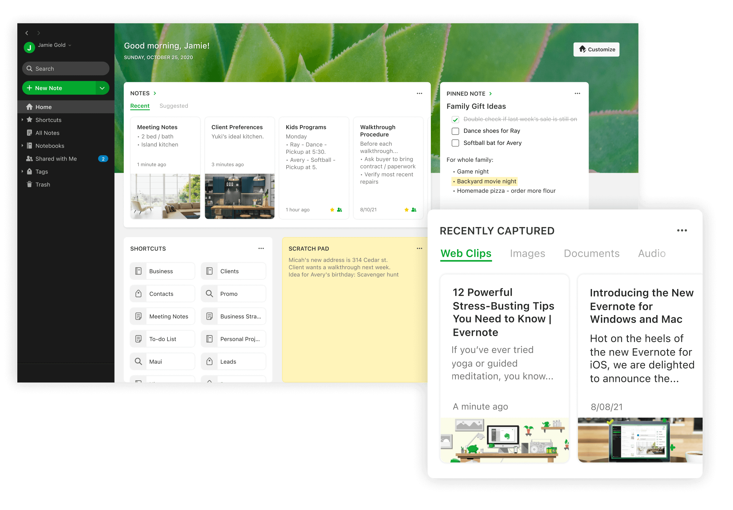Open the Personal Proj... shortcut
The image size is (733, 510).
(x=233, y=339)
